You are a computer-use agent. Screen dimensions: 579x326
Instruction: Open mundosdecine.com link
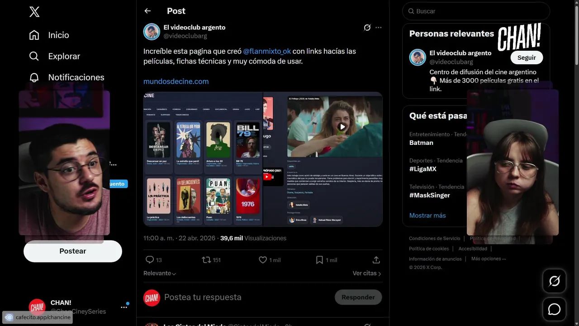(x=176, y=81)
